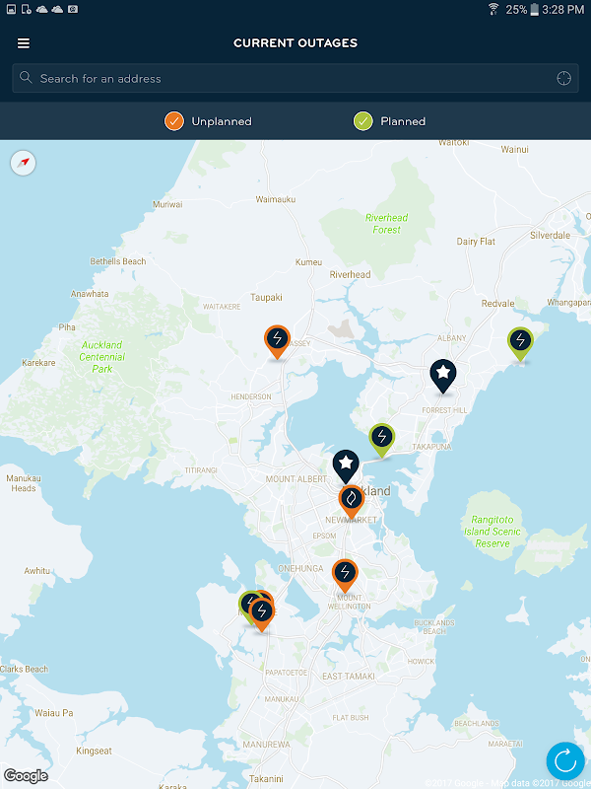Tap the Henderson map label
Image resolution: width=591 pixels, height=789 pixels.
[251, 397]
